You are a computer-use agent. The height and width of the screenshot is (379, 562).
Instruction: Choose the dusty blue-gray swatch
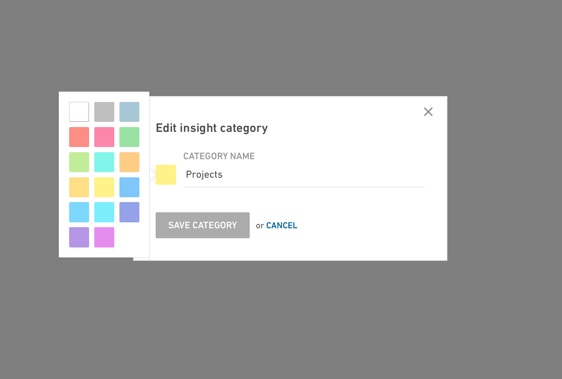(x=129, y=112)
